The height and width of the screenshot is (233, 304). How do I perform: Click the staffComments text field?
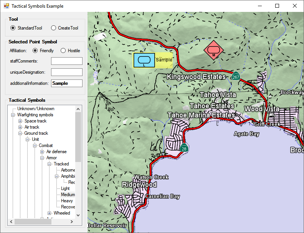coord(67,61)
